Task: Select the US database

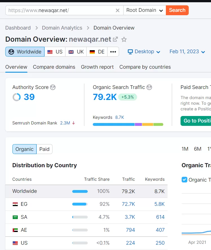Action: click(55, 52)
